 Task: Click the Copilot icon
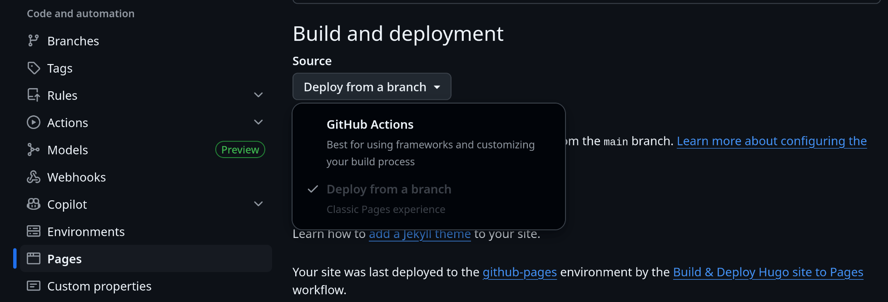[x=34, y=204]
